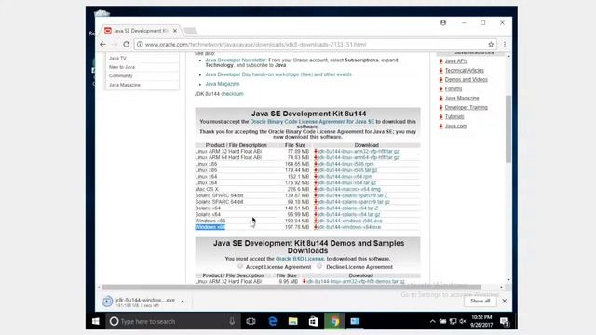Image resolution: width=596 pixels, height=335 pixels.
Task: Click highlighted Windows x64 row text
Action: pos(210,227)
